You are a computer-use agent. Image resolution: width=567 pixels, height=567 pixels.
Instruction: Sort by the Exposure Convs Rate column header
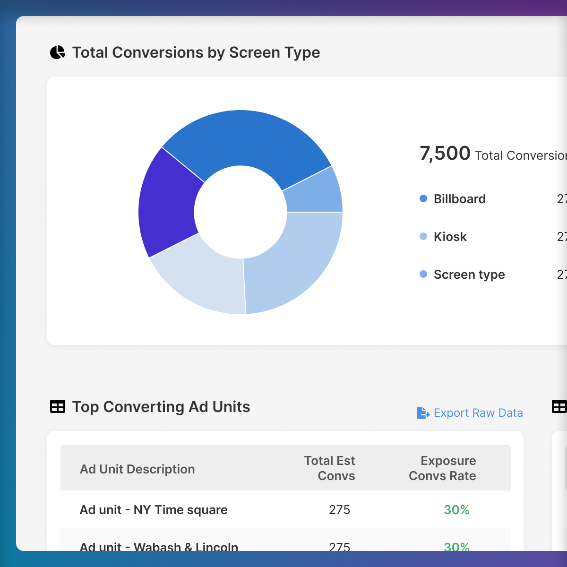click(443, 468)
